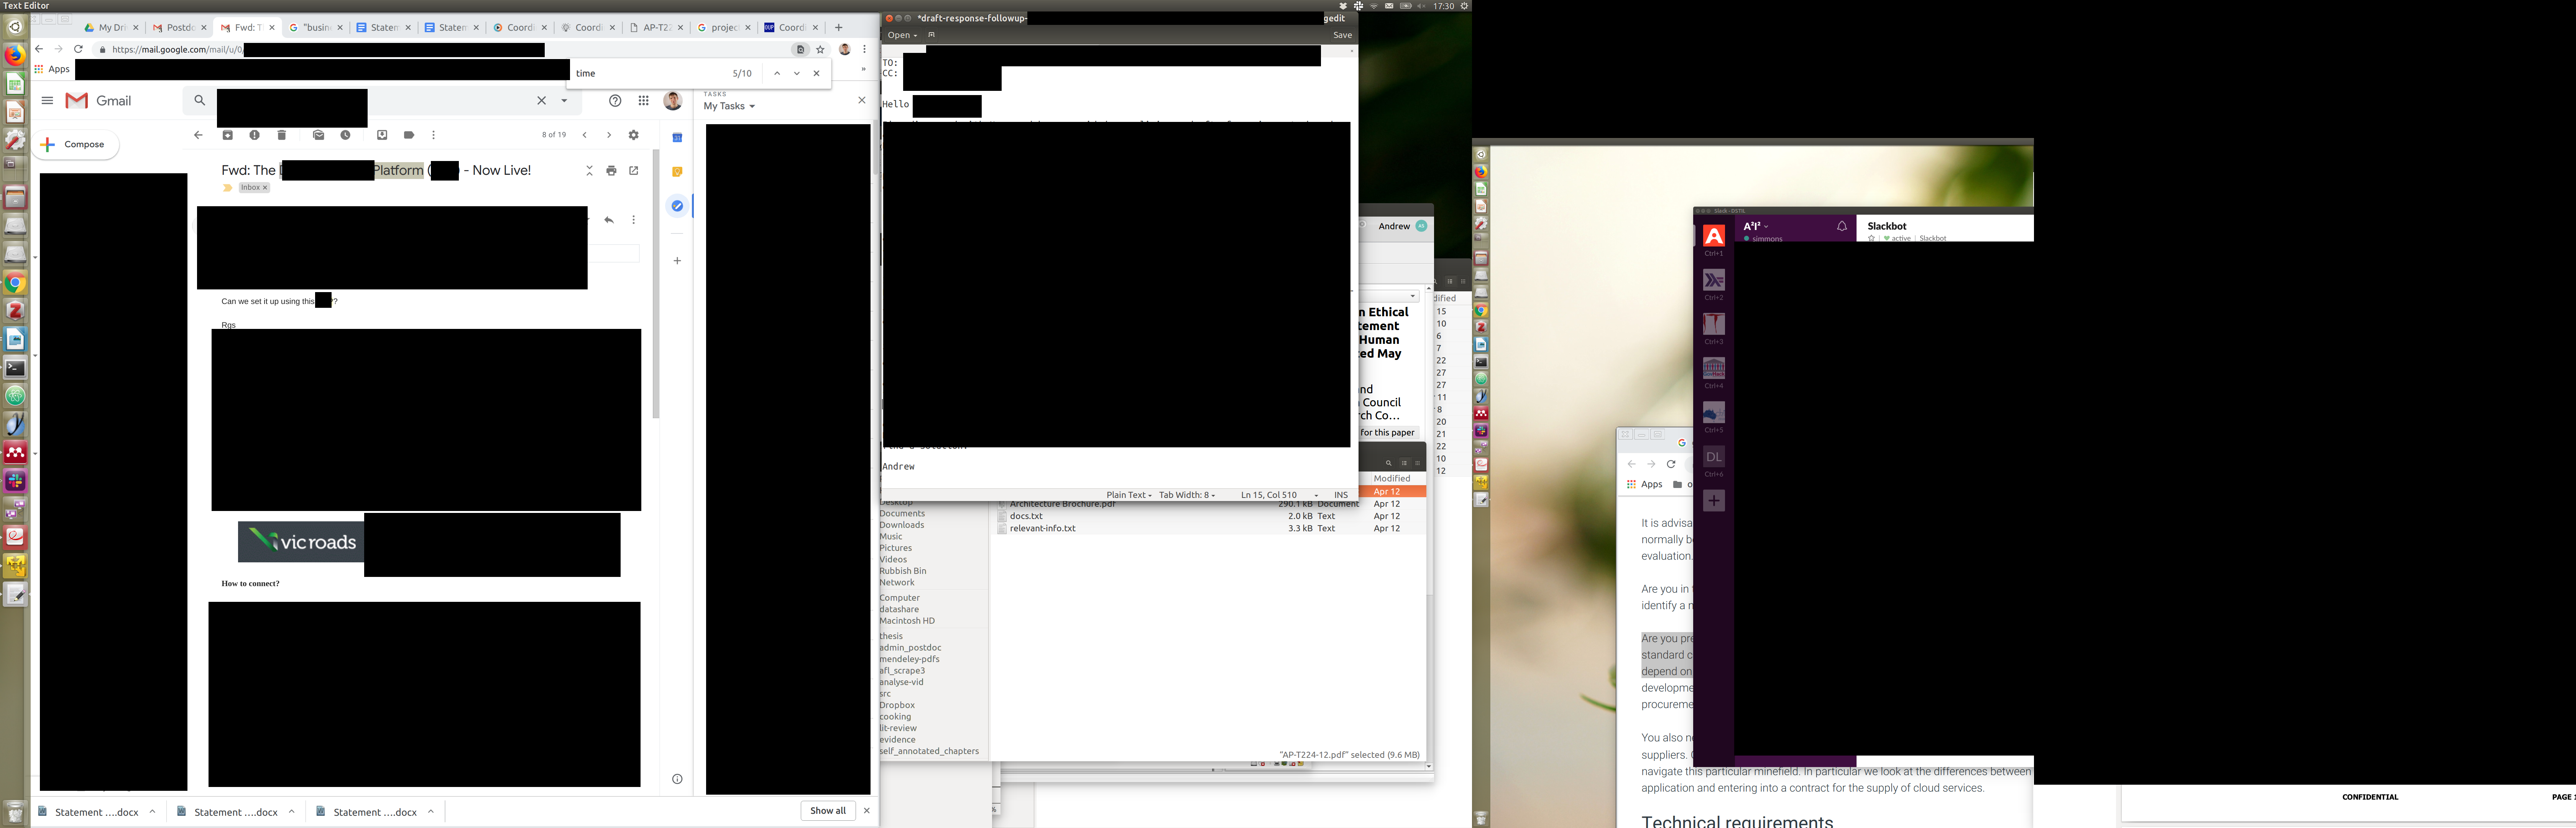The image size is (2576, 828).
Task: Remove the Inbox label chip
Action: tap(265, 188)
